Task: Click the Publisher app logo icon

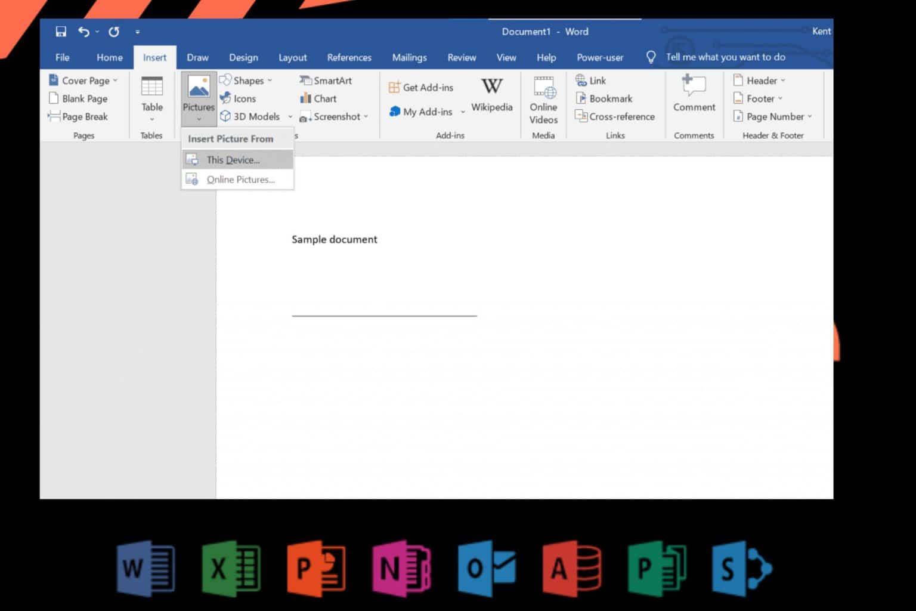Action: [x=657, y=569]
